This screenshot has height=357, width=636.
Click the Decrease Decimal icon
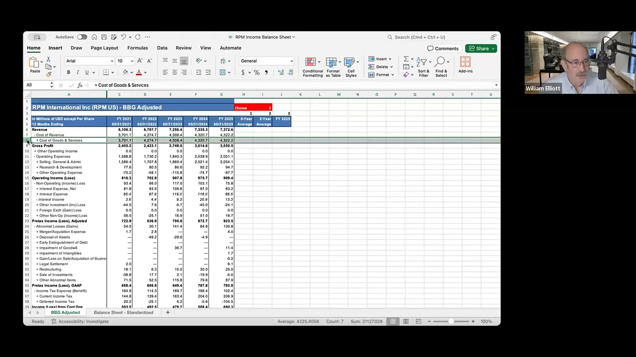[x=290, y=72]
